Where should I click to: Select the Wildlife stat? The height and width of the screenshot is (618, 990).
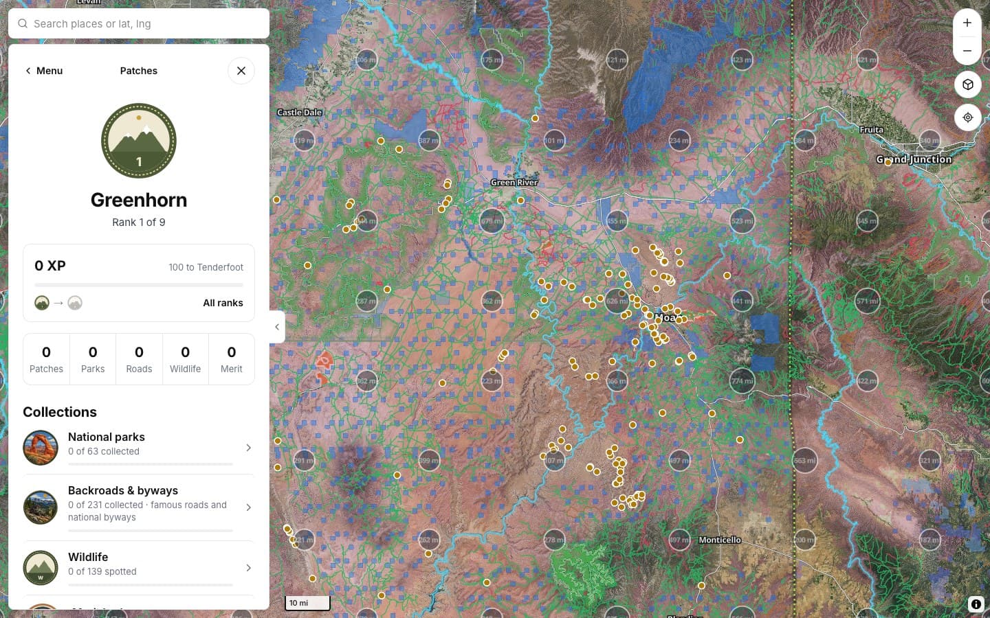(186, 359)
